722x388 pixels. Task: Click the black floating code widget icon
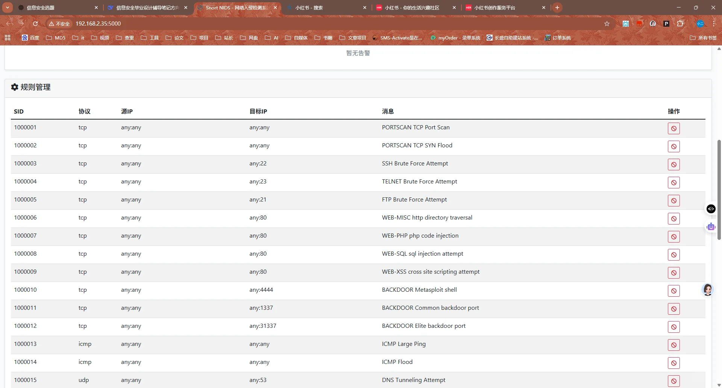tap(711, 209)
